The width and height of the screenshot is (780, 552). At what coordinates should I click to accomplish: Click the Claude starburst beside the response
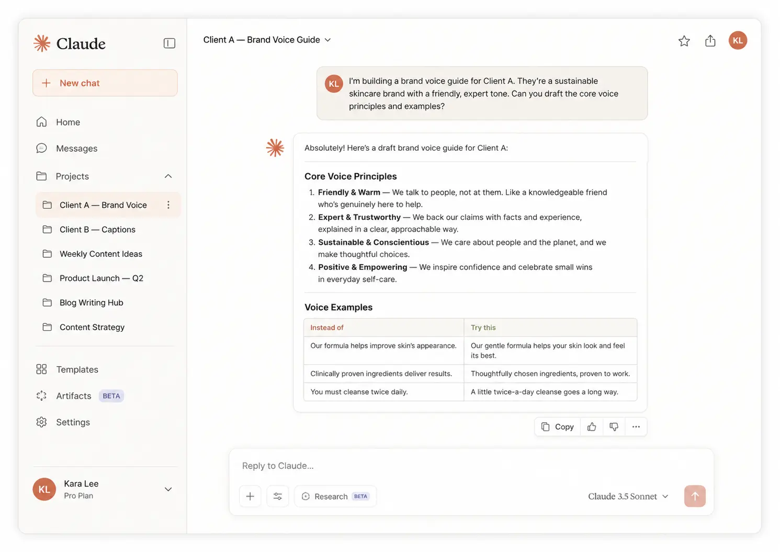coord(275,148)
